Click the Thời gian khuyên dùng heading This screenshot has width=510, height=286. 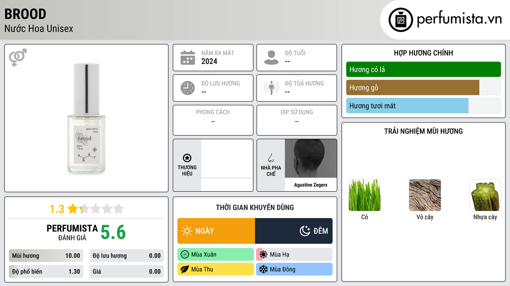(255, 208)
